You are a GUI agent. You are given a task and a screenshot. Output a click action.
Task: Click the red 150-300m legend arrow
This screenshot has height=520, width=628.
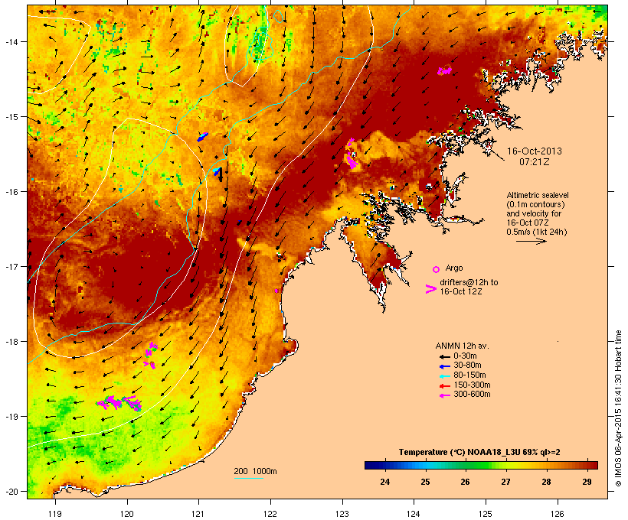point(444,386)
